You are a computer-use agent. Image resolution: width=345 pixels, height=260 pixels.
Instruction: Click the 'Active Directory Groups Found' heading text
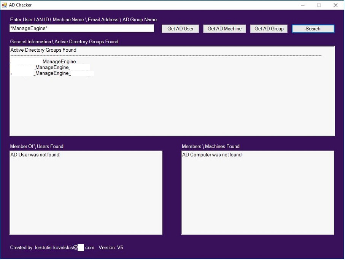coord(43,50)
